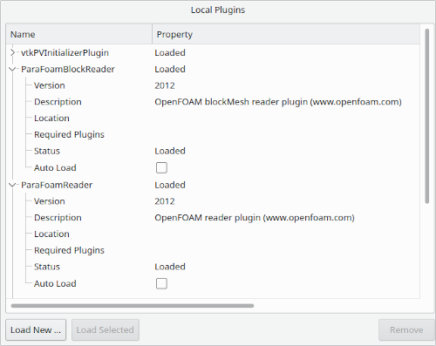
Task: Click the Load Selected button
Action: pyautogui.click(x=106, y=329)
